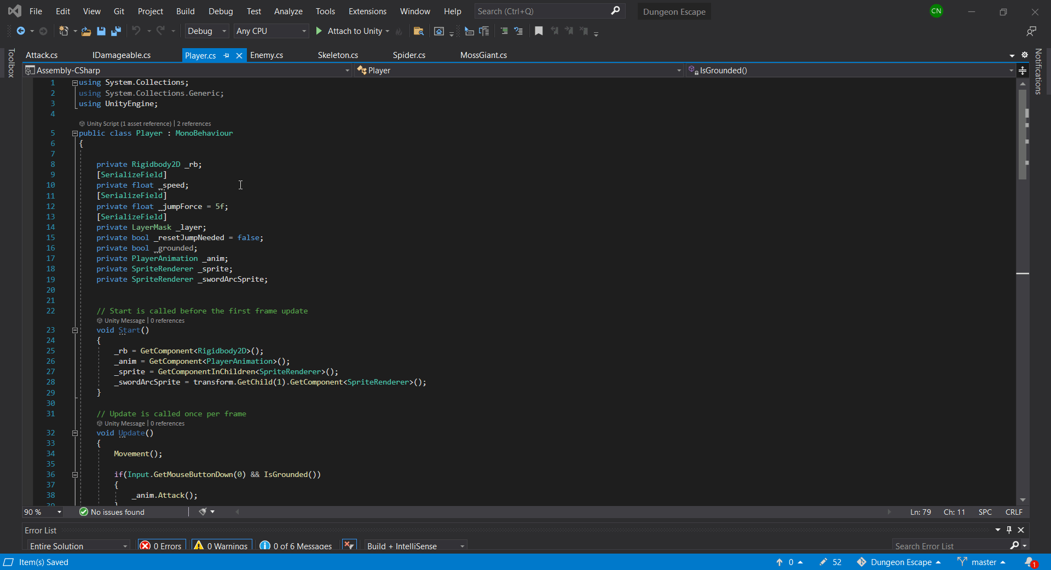Click the Search magnifier icon in title bar

[x=615, y=11]
